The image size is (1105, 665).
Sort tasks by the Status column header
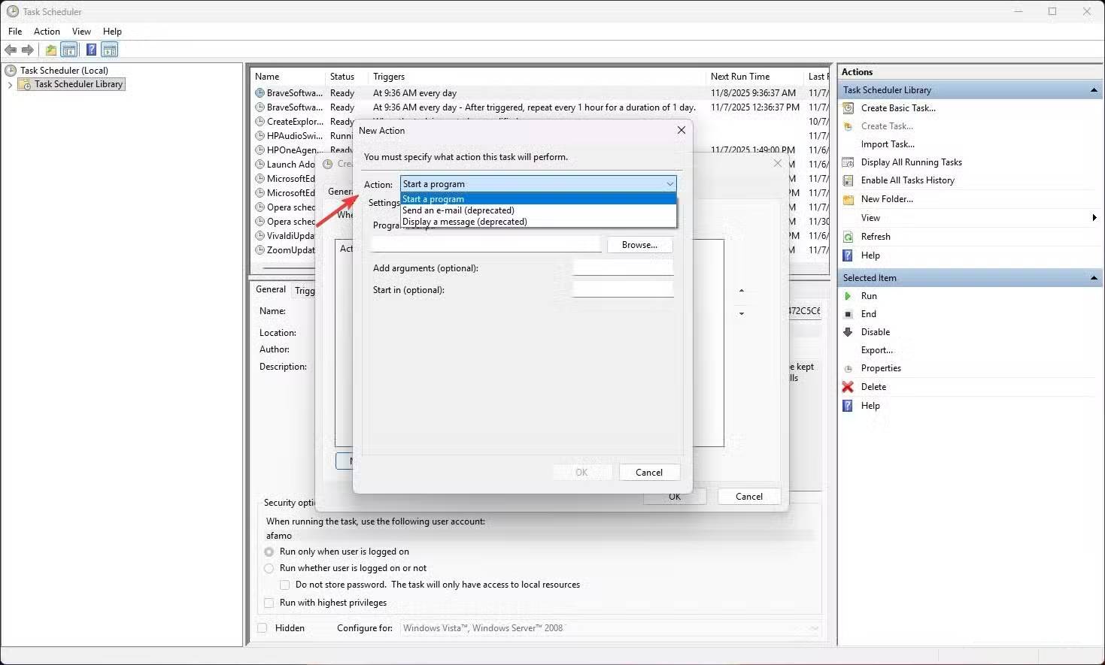[342, 77]
